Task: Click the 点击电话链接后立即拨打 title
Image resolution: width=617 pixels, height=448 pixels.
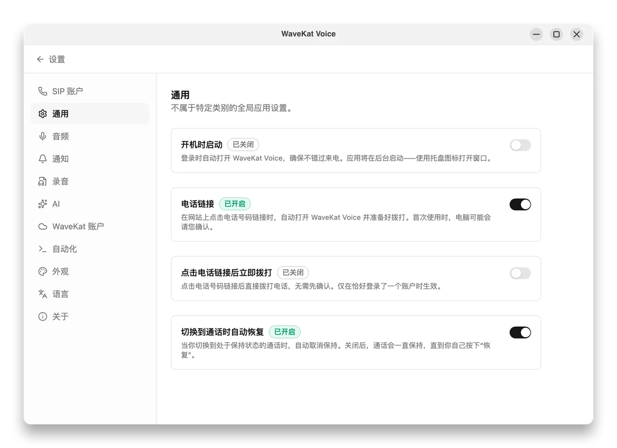Action: (227, 273)
